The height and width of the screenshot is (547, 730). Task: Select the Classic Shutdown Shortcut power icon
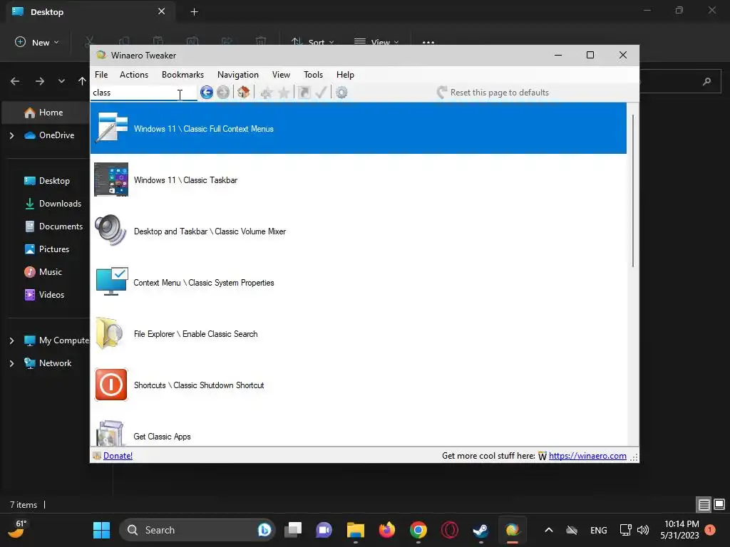pos(111,385)
